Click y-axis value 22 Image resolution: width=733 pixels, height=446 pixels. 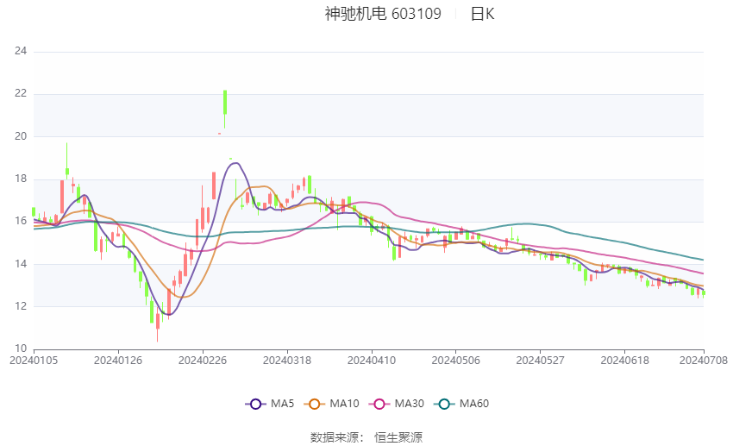point(21,93)
